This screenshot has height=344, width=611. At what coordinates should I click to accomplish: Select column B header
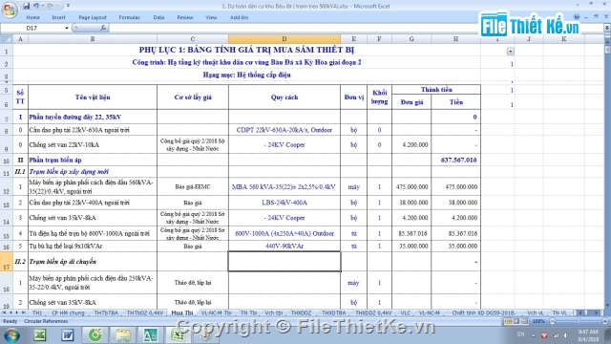[x=93, y=39]
